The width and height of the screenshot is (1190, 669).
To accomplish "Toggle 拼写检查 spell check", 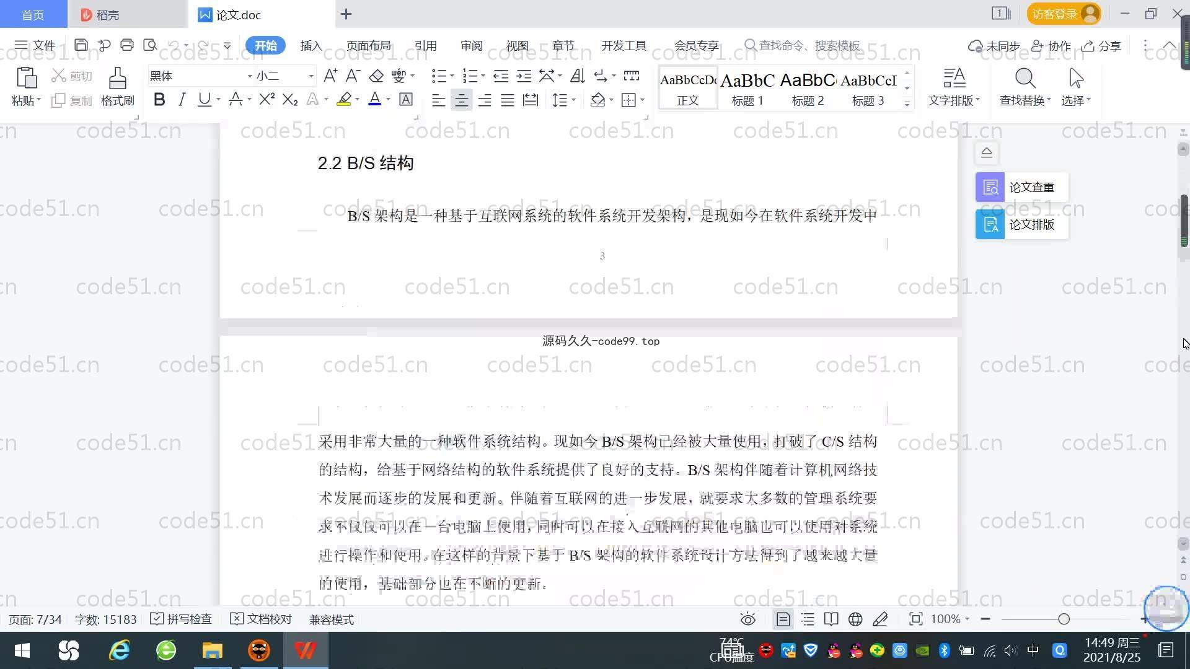I will point(181,619).
